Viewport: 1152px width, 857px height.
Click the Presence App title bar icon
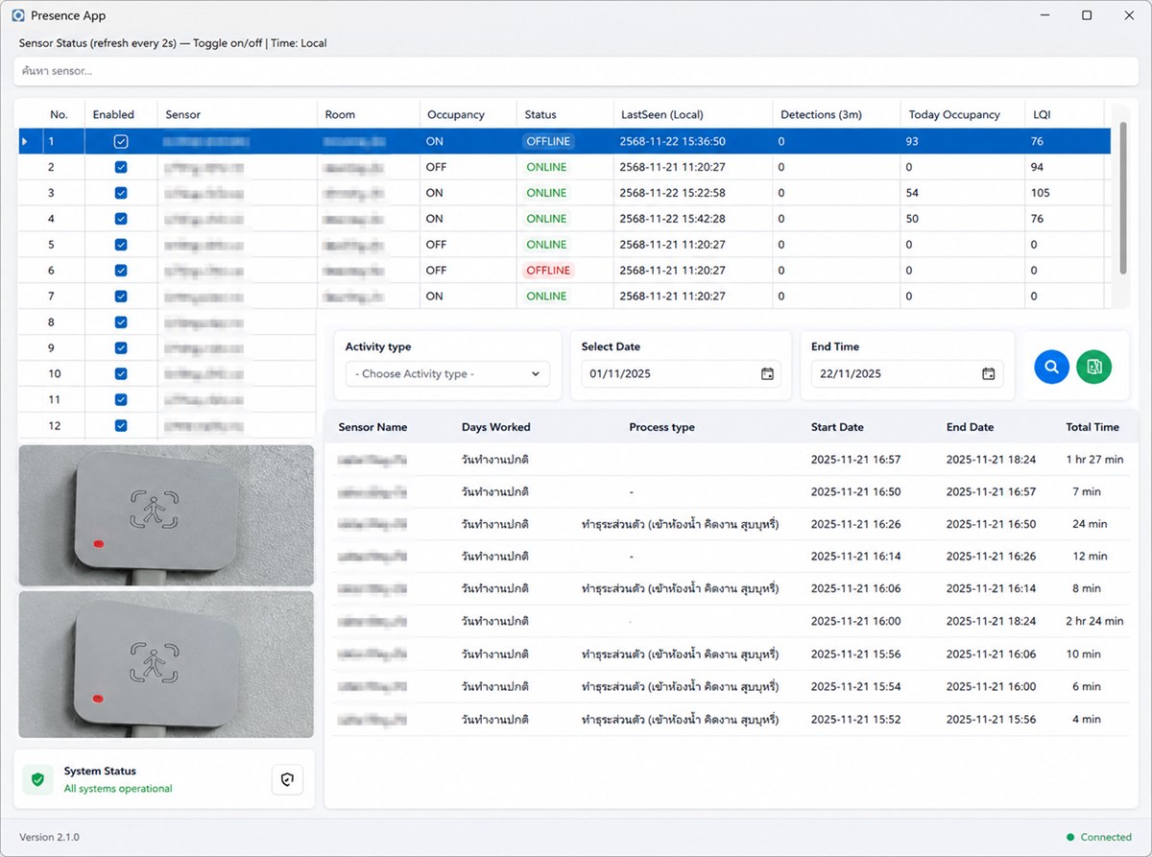(18, 15)
